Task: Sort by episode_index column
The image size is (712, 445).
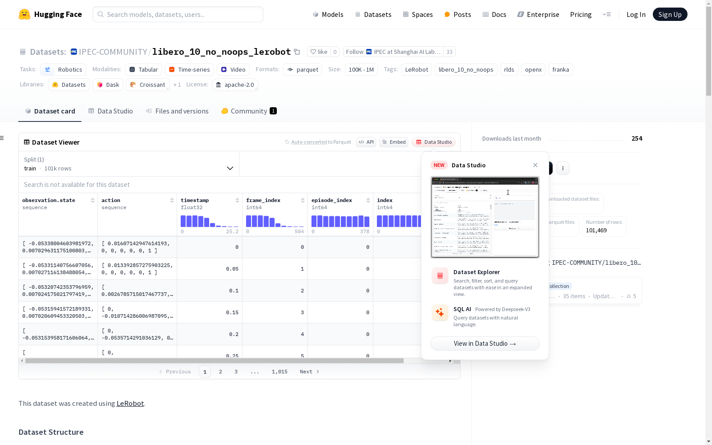Action: point(368,200)
